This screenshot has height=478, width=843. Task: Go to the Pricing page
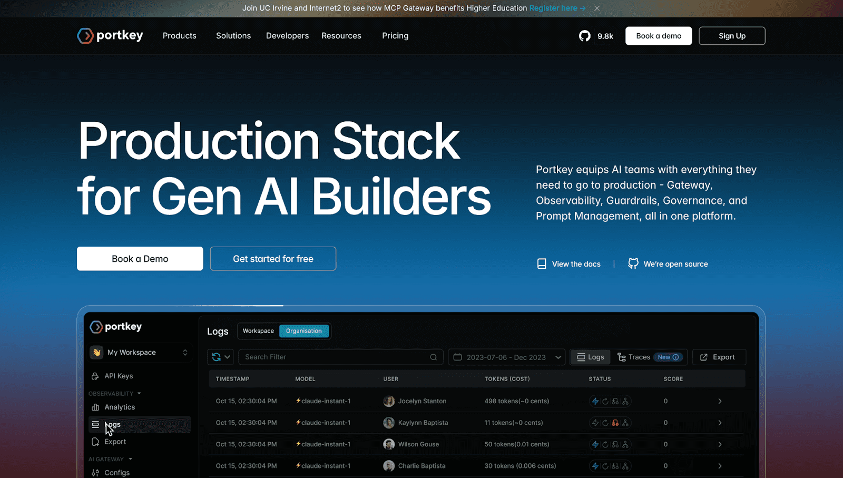pyautogui.click(x=395, y=36)
